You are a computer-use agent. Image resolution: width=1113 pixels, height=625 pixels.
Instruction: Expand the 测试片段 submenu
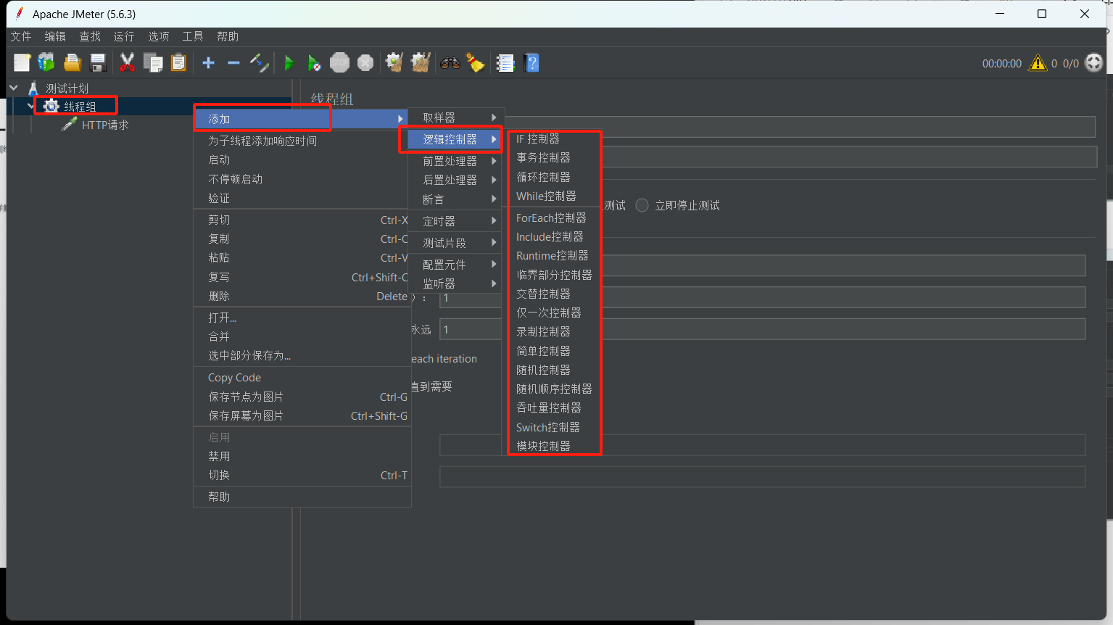tap(455, 243)
